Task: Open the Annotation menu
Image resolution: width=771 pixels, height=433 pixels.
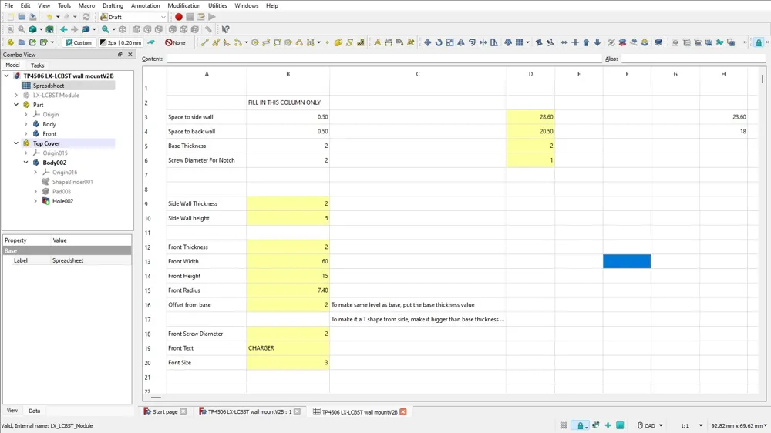Action: pyautogui.click(x=145, y=5)
